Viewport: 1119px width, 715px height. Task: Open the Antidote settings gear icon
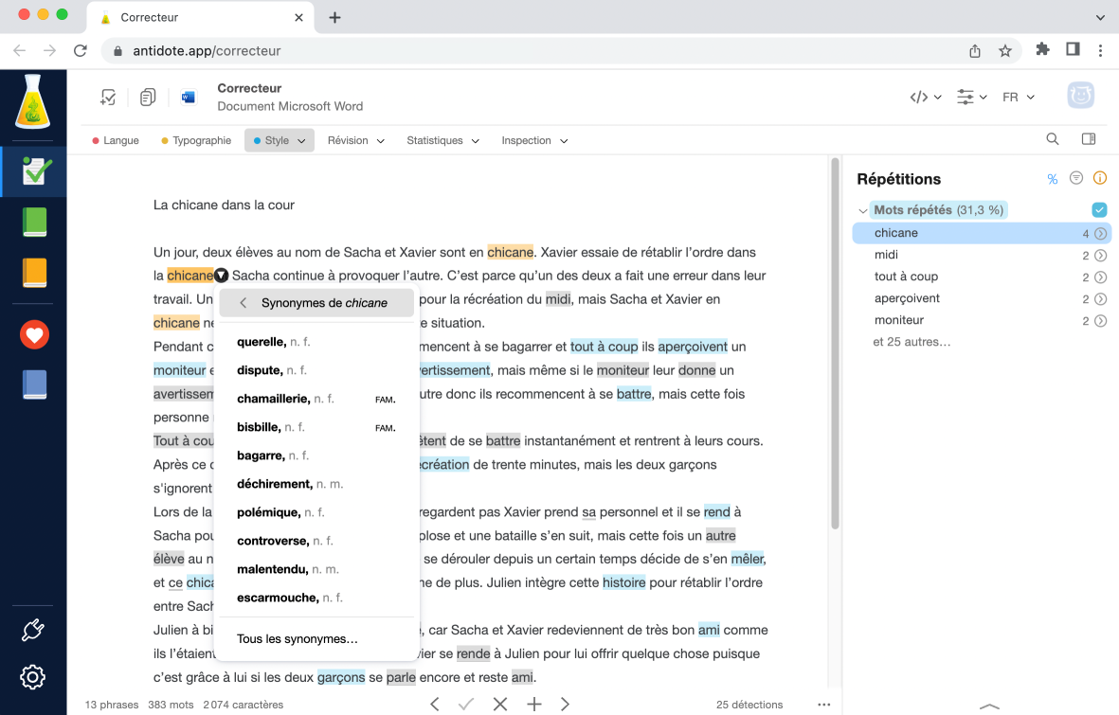[33, 676]
